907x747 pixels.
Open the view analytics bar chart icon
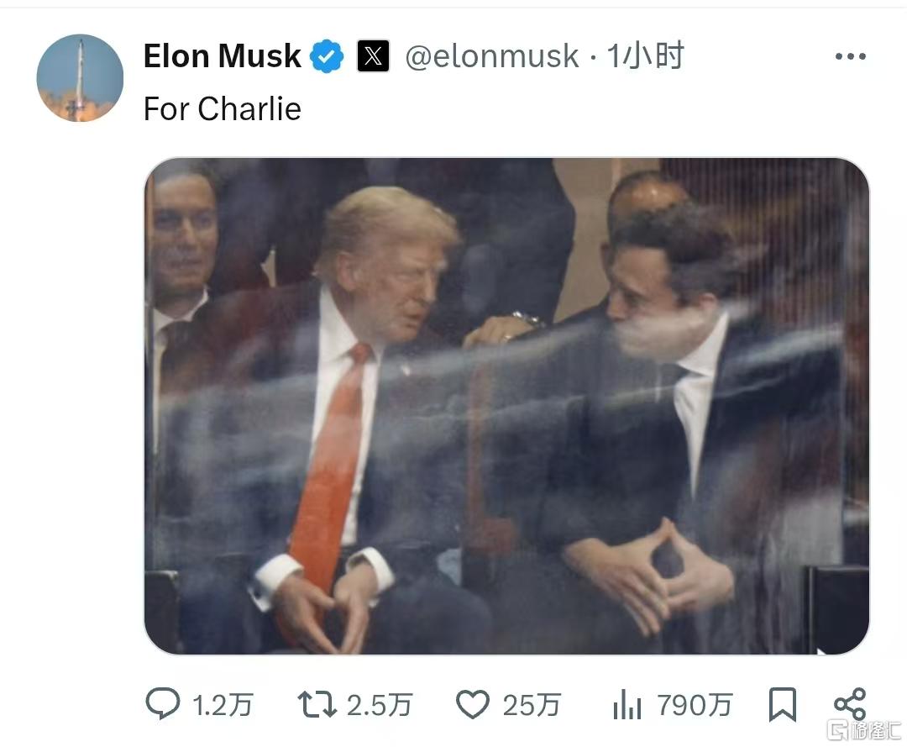pos(627,705)
